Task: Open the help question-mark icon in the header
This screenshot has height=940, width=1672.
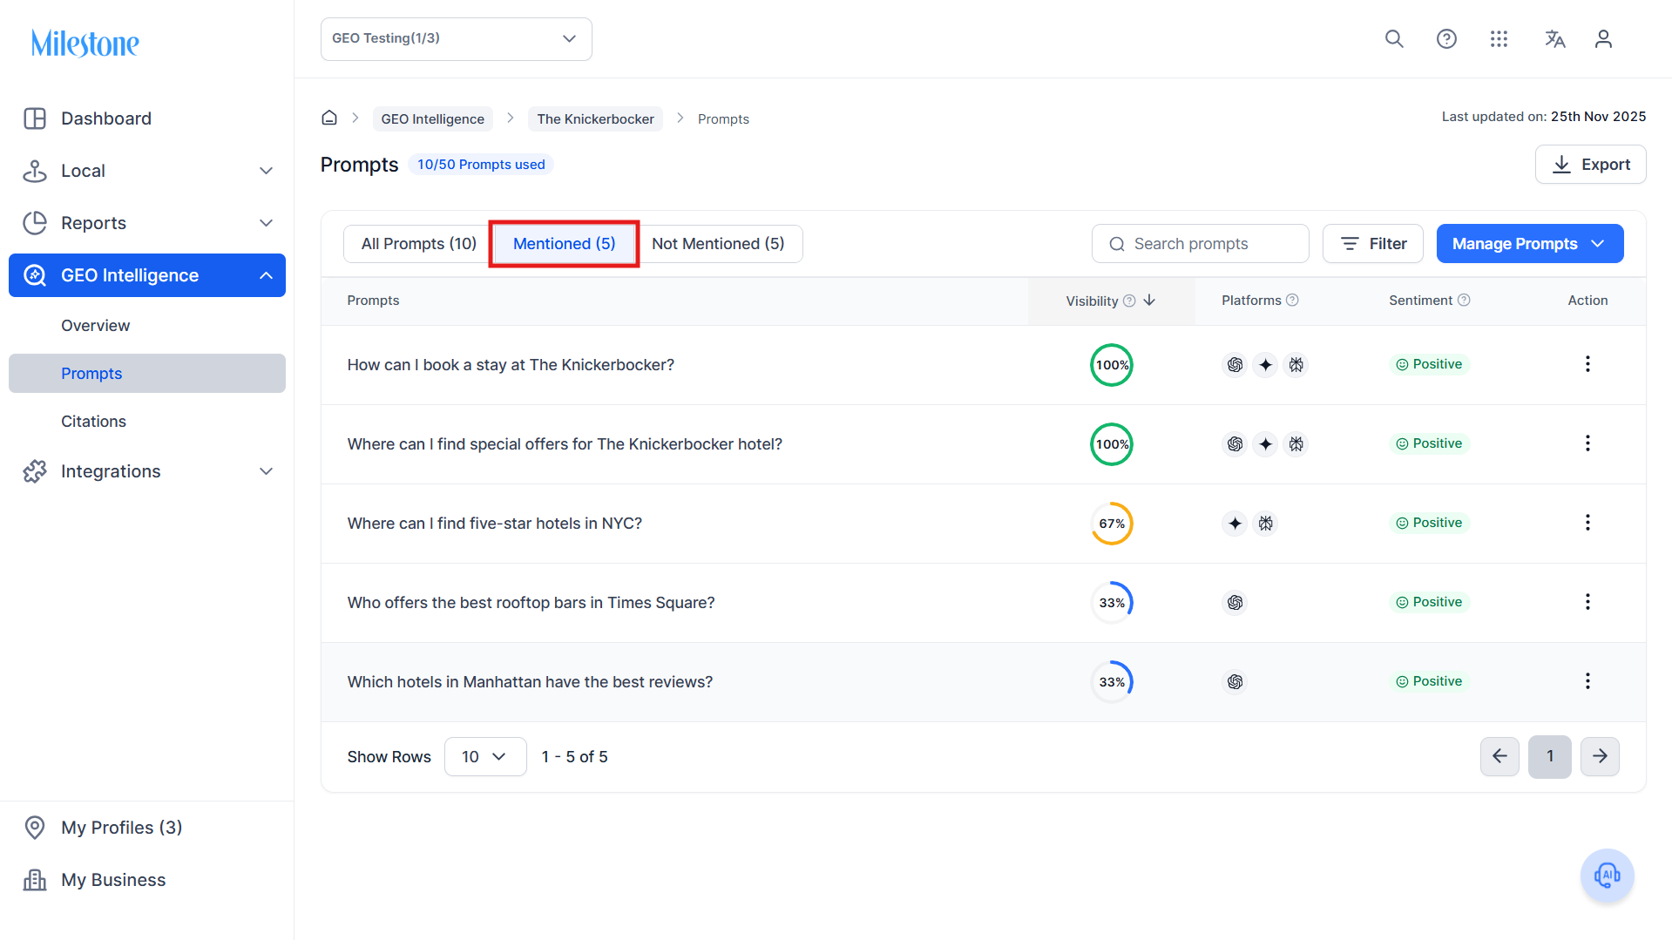Action: click(1446, 39)
